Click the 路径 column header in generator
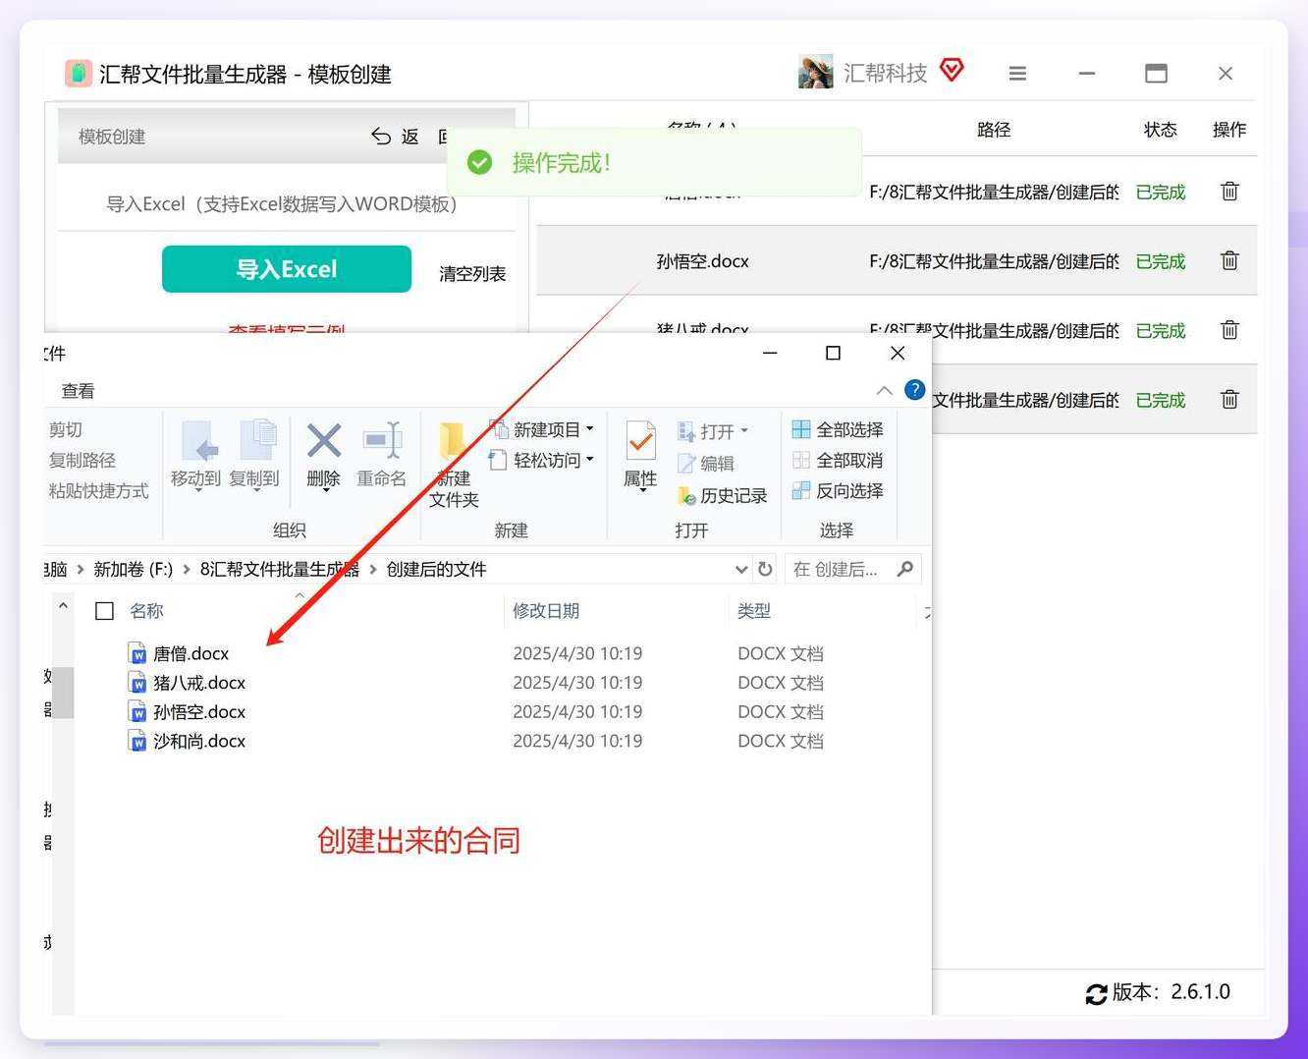The height and width of the screenshot is (1059, 1308). coord(994,130)
